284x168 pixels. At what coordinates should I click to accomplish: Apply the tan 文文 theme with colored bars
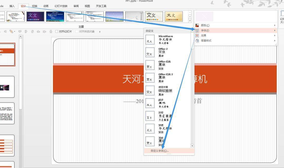pos(154,17)
